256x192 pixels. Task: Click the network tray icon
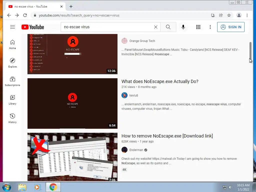point(225,187)
